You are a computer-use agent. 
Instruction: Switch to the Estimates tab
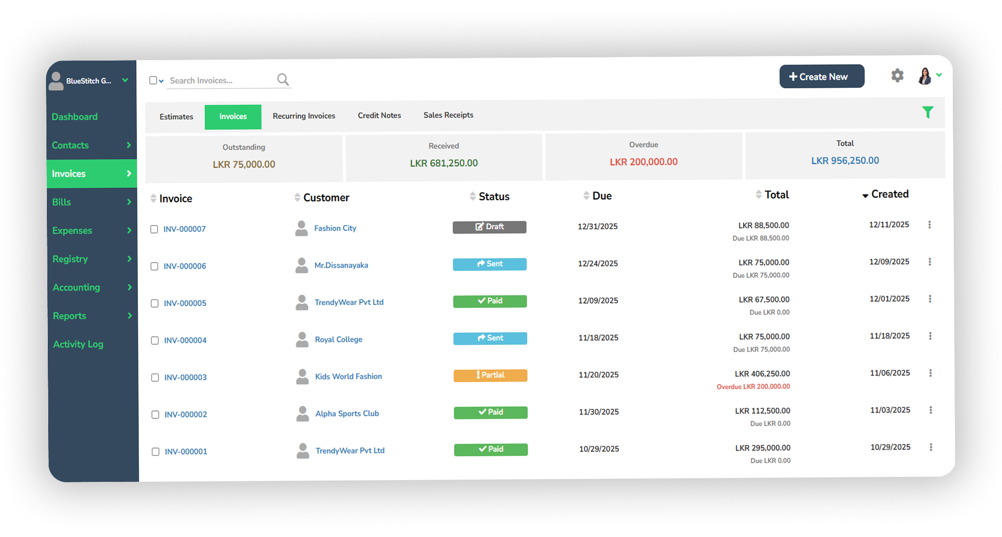[176, 117]
